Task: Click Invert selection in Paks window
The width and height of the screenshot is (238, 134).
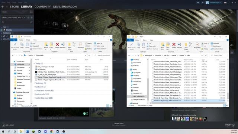Action: click(x=217, y=49)
